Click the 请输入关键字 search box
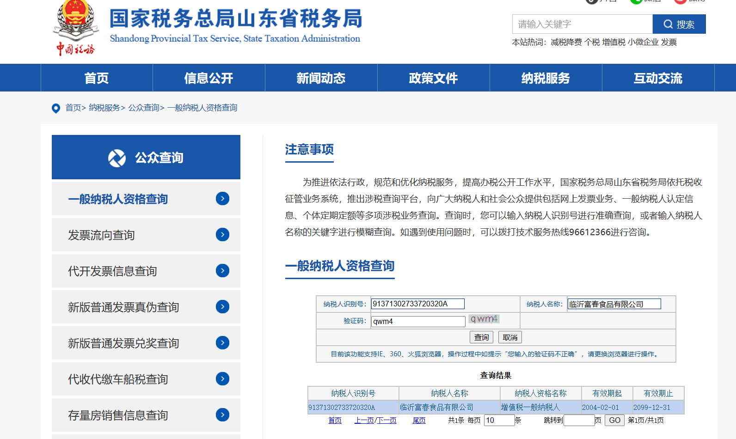The image size is (736, 439). [582, 24]
